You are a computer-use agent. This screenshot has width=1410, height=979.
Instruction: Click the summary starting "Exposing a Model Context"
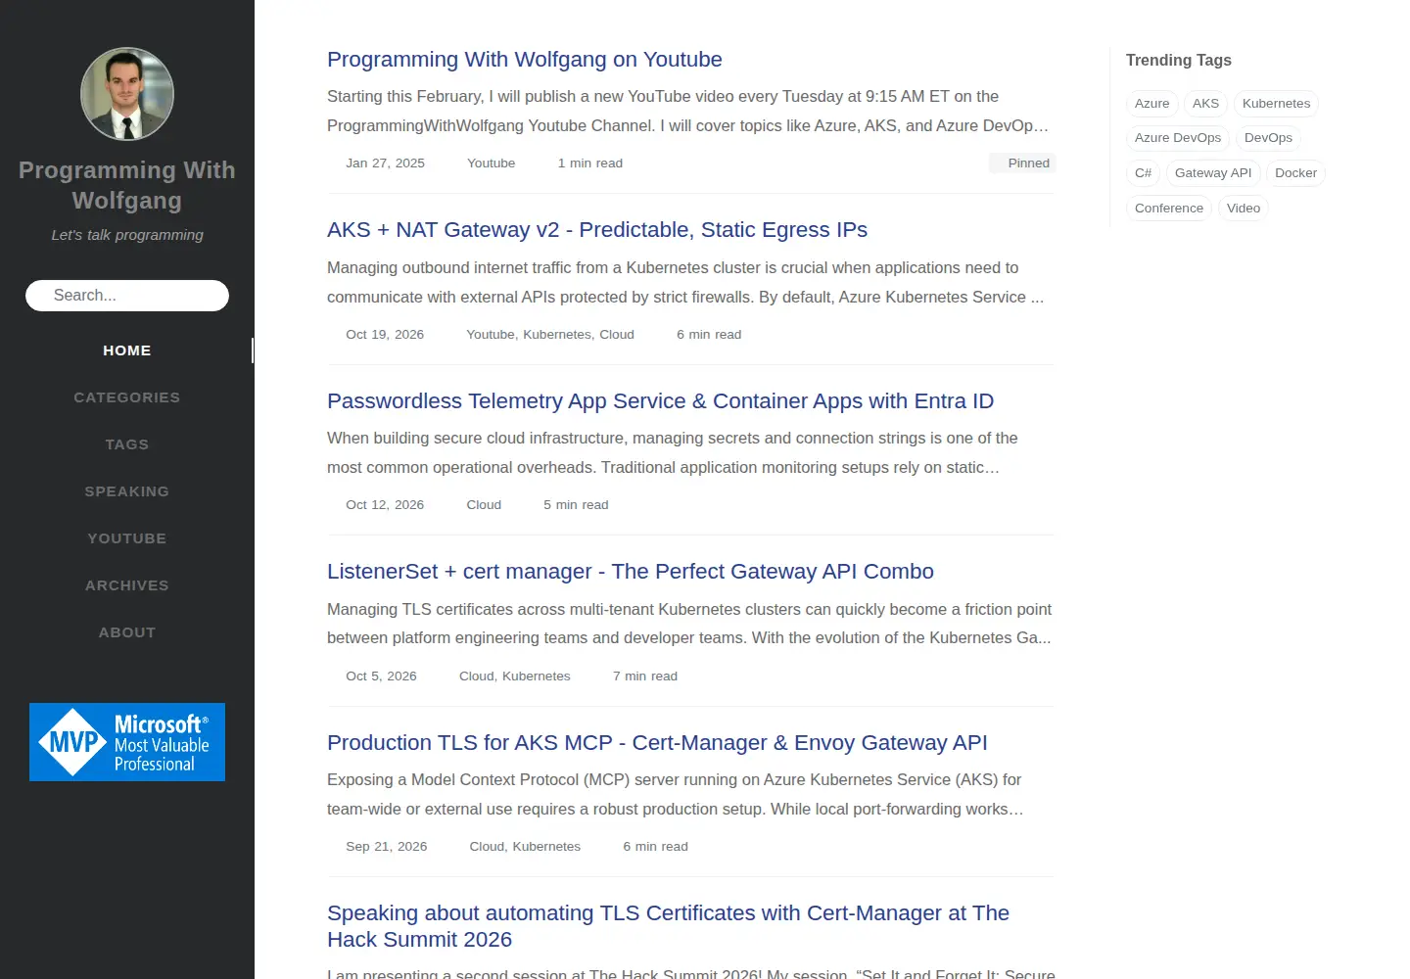[x=677, y=795]
